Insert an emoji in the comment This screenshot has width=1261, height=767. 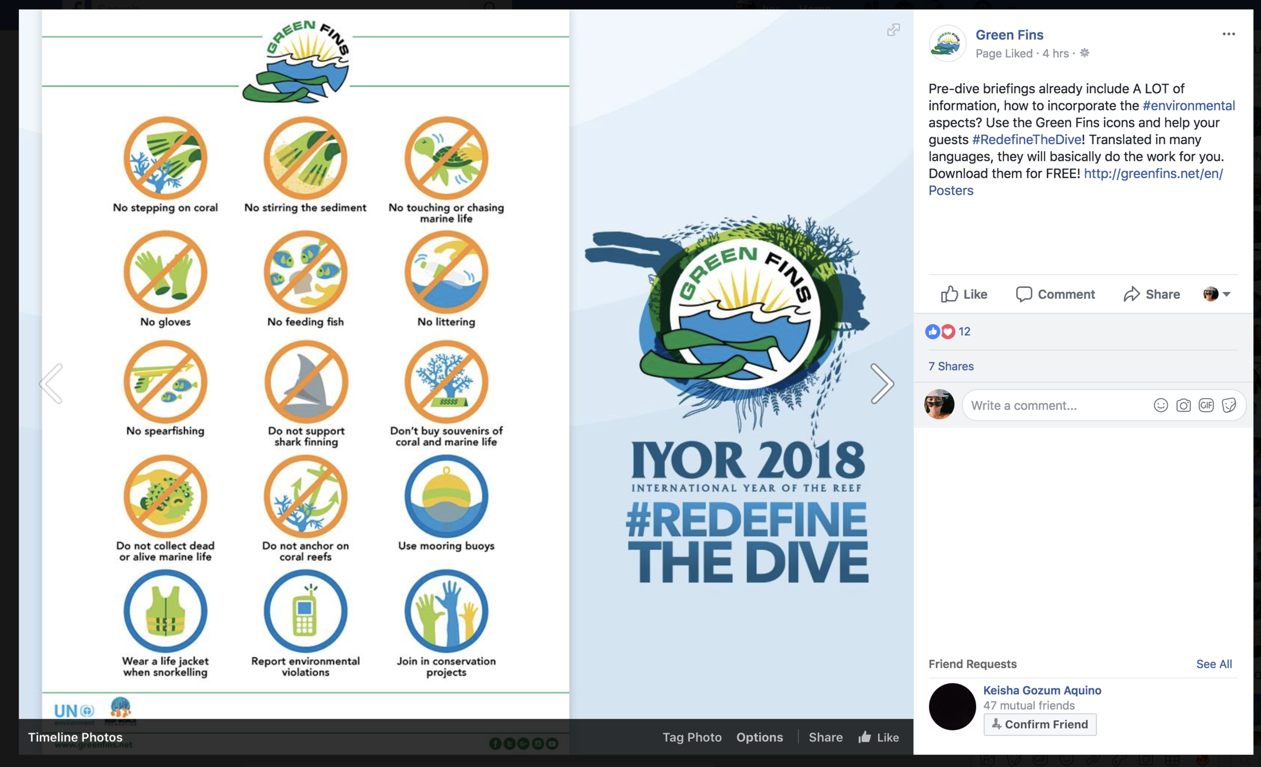coord(1161,406)
